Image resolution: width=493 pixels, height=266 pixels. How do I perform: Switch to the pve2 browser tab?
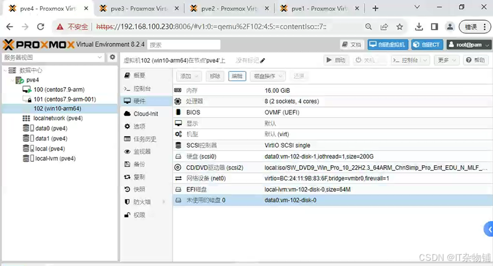[229, 9]
